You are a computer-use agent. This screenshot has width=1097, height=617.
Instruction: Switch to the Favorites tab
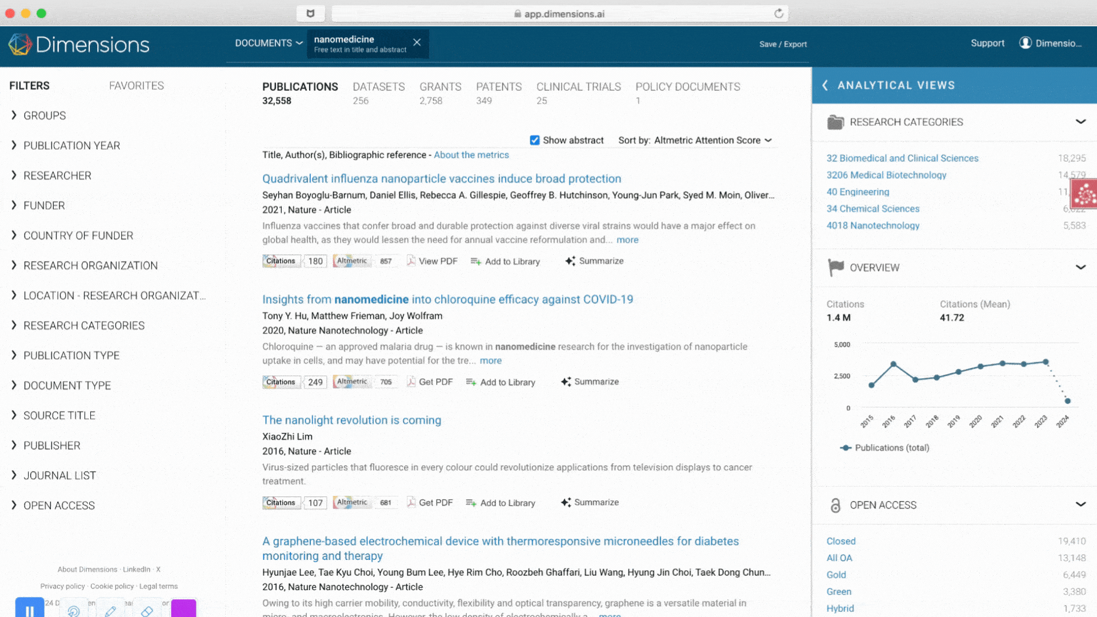click(136, 86)
